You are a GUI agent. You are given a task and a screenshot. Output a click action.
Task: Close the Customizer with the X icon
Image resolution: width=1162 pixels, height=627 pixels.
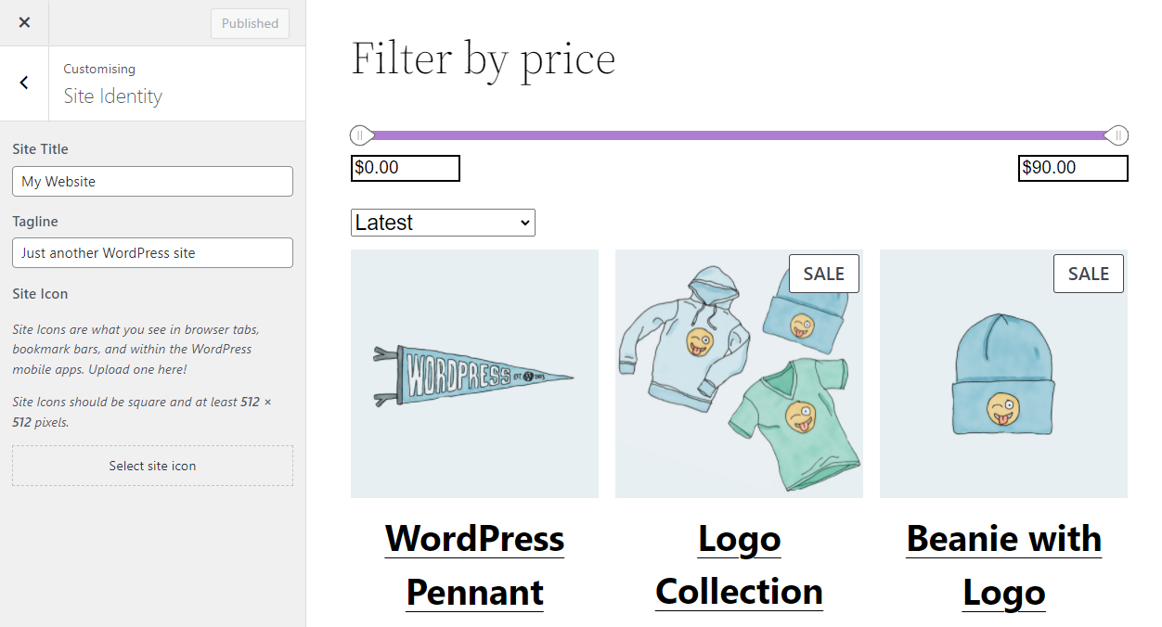point(24,23)
